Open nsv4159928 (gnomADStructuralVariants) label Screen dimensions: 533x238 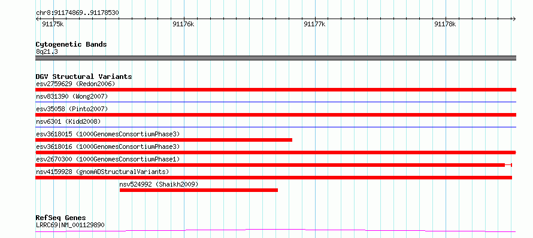(x=102, y=172)
